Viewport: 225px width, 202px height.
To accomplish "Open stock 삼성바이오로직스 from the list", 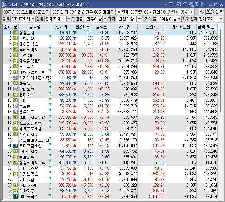I will tap(34, 163).
